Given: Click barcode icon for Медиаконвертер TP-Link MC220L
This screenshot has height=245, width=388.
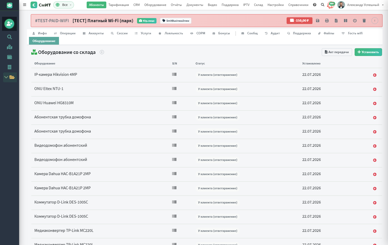Looking at the screenshot, I should pyautogui.click(x=174, y=230).
